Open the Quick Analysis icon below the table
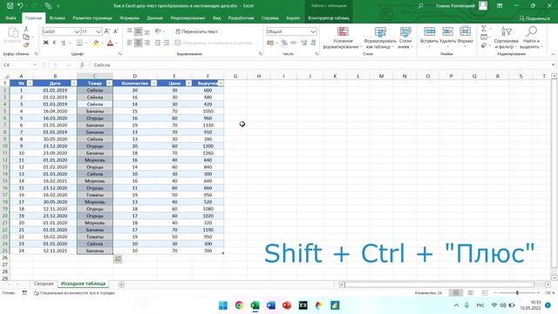 [118, 259]
